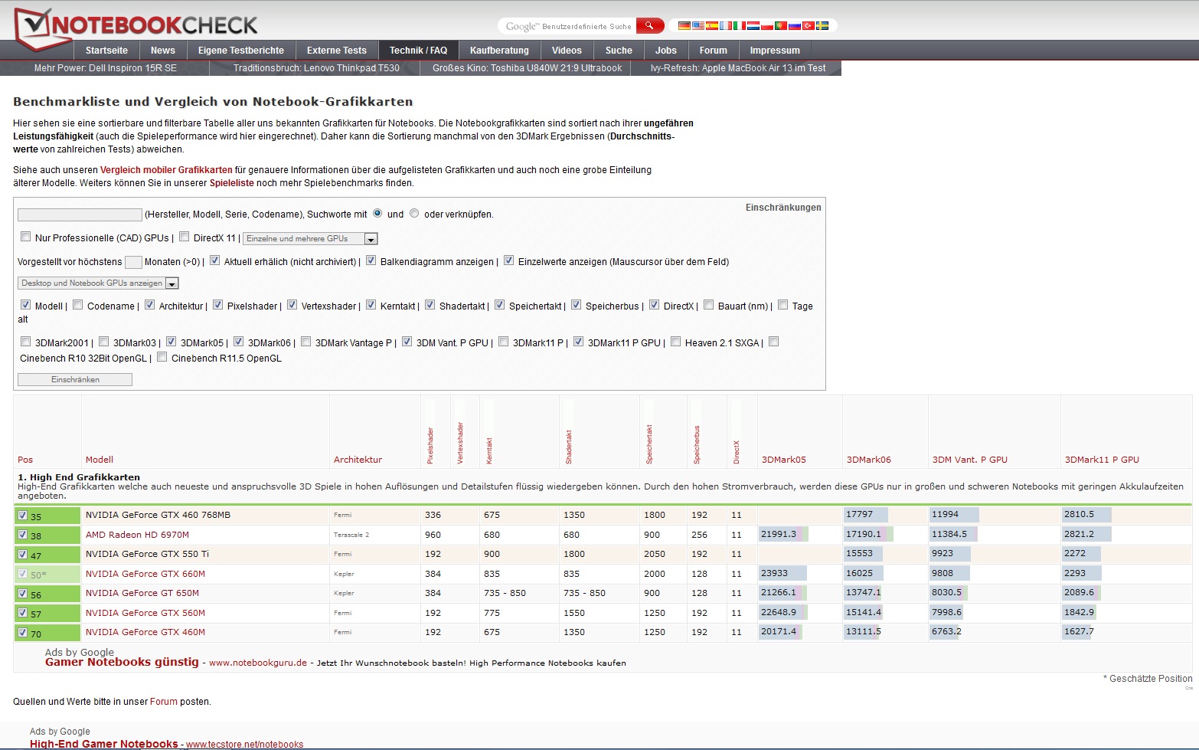The width and height of the screenshot is (1199, 750).
Task: Switch language via German flag
Action: click(x=684, y=25)
